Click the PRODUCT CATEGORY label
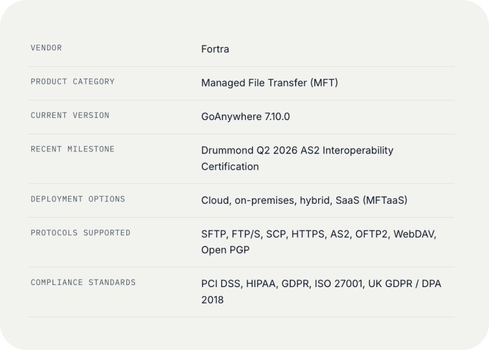The height and width of the screenshot is (350, 489). (73, 81)
